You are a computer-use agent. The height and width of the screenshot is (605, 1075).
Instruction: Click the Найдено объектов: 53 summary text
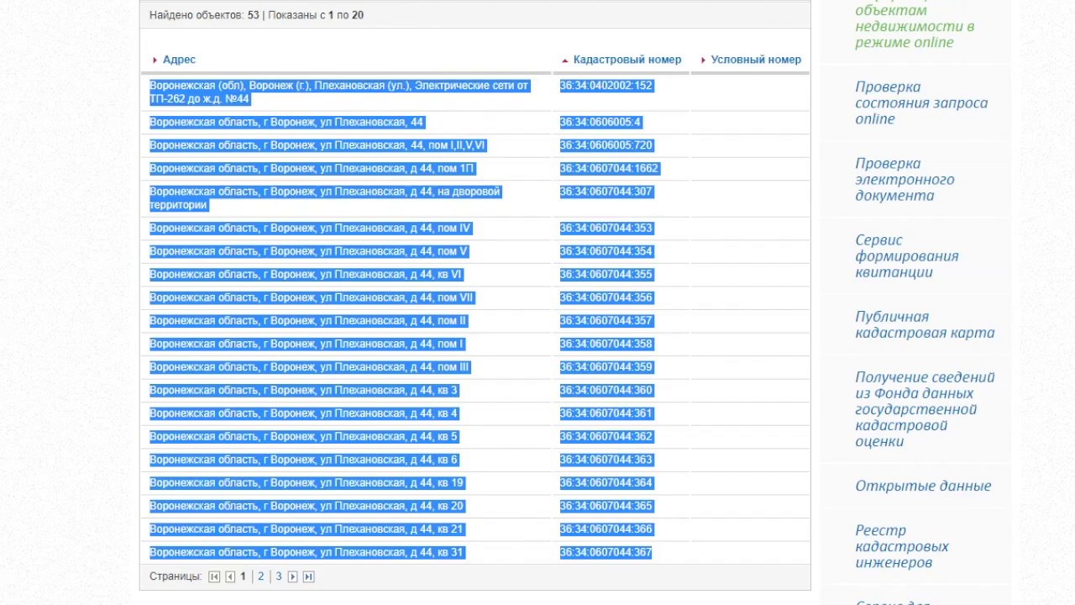[204, 15]
